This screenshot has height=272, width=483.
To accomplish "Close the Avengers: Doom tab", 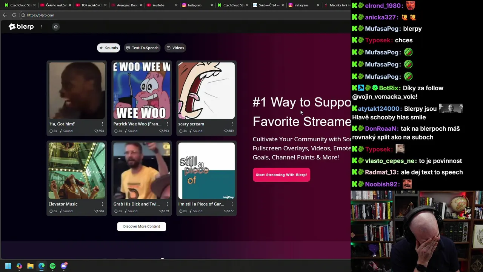I will (x=140, y=5).
